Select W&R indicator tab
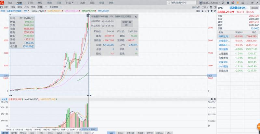260x134 pixels. point(59,133)
